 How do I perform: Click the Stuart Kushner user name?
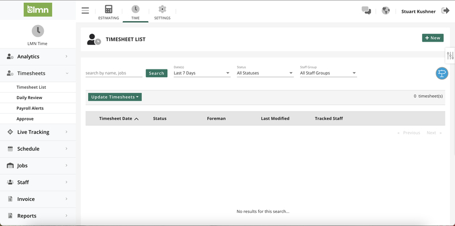click(x=419, y=11)
